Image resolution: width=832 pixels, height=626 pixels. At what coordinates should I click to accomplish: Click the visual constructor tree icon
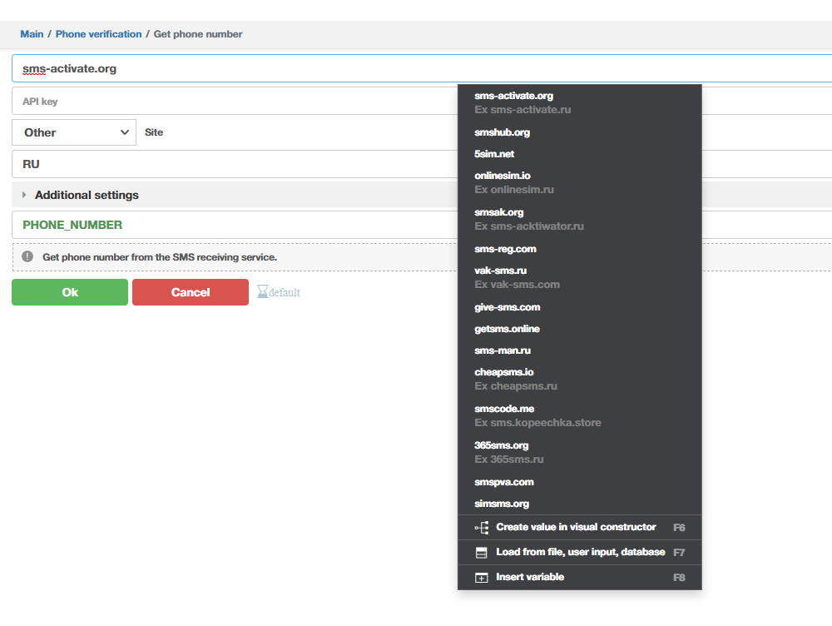pos(481,527)
